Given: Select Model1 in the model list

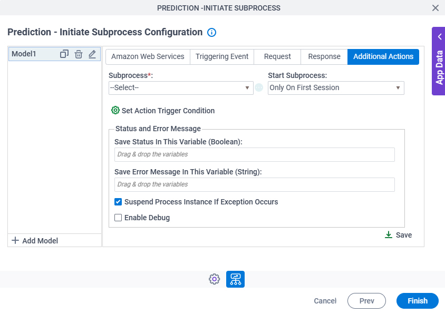Looking at the screenshot, I should [x=54, y=54].
